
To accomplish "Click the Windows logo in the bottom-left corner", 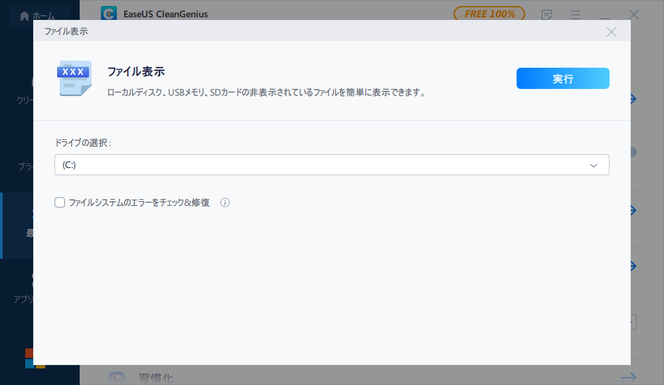I will coord(31,360).
